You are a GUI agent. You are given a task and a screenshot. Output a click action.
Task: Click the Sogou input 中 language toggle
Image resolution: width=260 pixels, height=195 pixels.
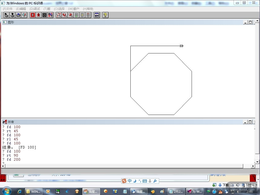point(130,181)
